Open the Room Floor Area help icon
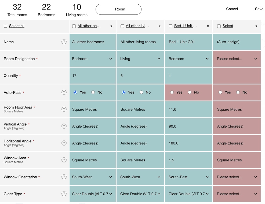This screenshot has width=265, height=204. 64,109
